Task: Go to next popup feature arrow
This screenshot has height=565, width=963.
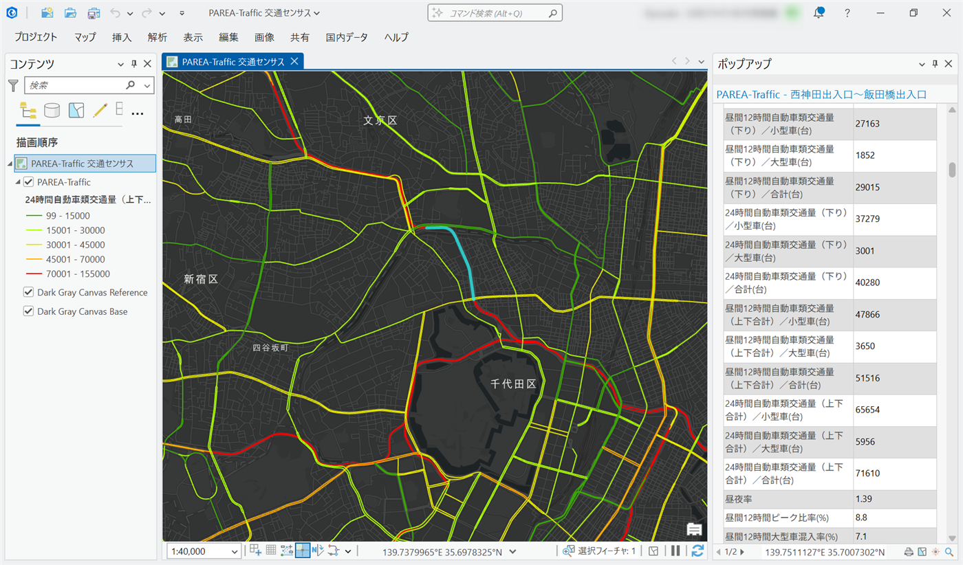Action: (x=742, y=552)
